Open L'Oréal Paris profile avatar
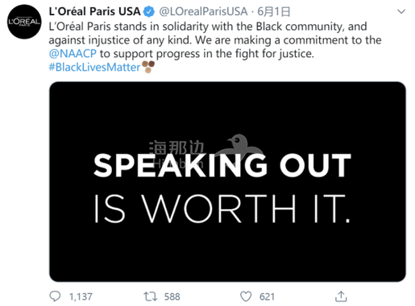 click(x=24, y=22)
